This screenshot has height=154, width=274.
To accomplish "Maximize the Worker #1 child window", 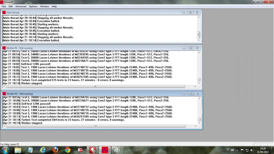I will [191, 48].
